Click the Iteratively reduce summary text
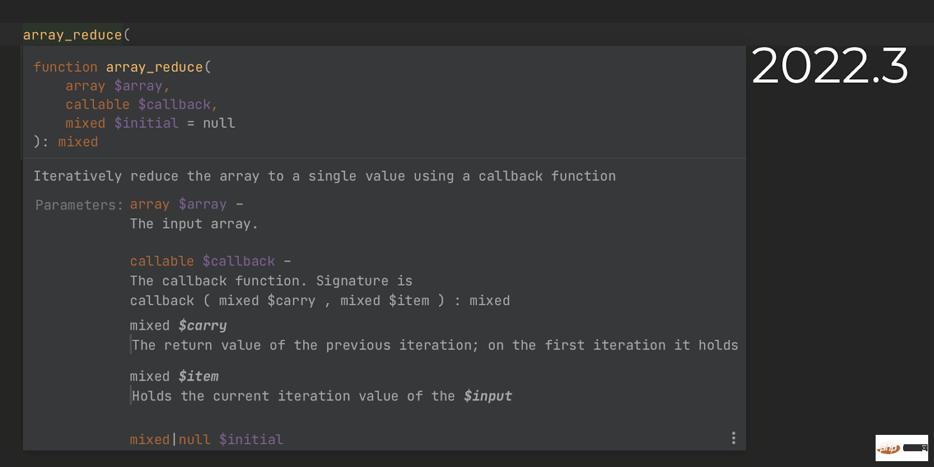The image size is (934, 467). [325, 176]
